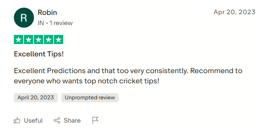This screenshot has width=272, height=139.
Task: Click the 1 review count text
Action: (x=61, y=23)
